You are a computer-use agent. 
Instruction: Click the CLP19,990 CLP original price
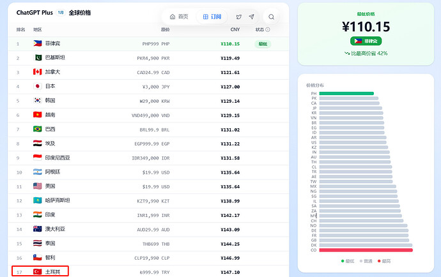tap(153, 258)
